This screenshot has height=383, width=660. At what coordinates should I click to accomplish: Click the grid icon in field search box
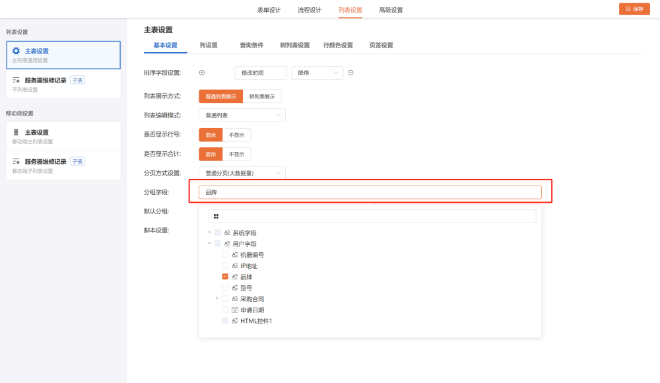click(216, 217)
